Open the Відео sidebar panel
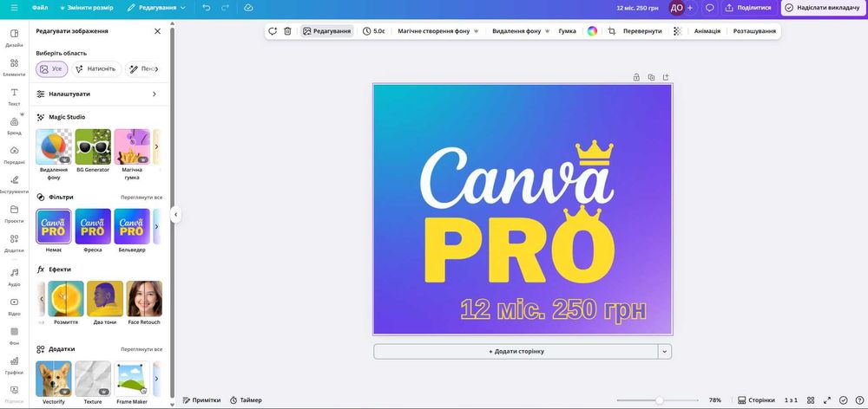 (15, 306)
